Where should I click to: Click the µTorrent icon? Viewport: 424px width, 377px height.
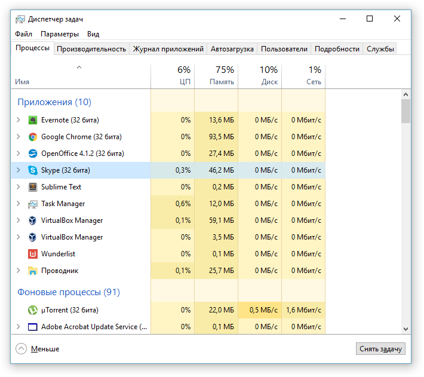[x=33, y=310]
